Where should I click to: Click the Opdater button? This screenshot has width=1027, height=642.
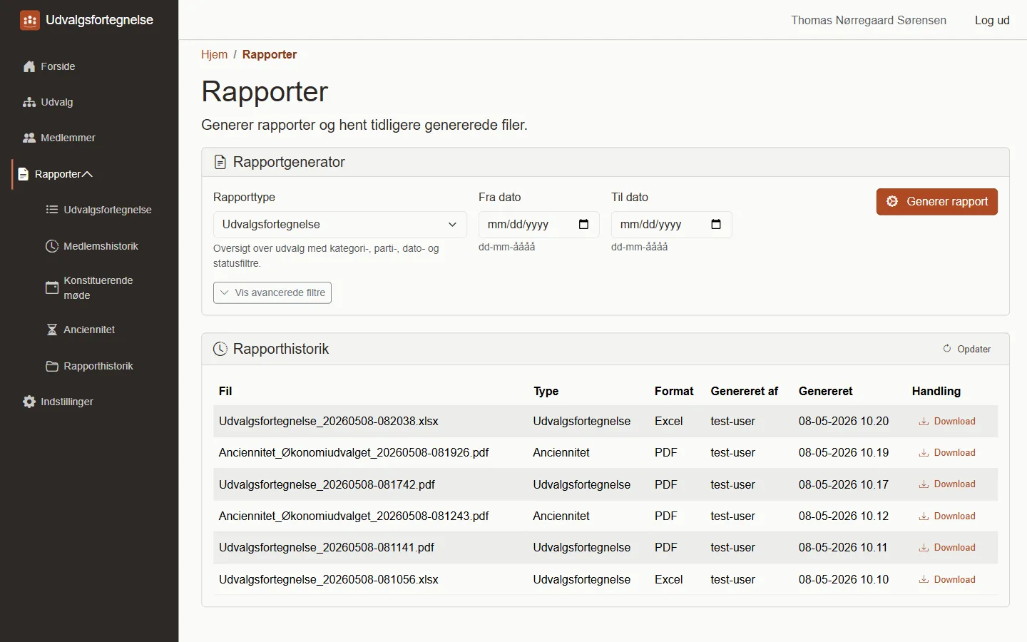pos(967,349)
